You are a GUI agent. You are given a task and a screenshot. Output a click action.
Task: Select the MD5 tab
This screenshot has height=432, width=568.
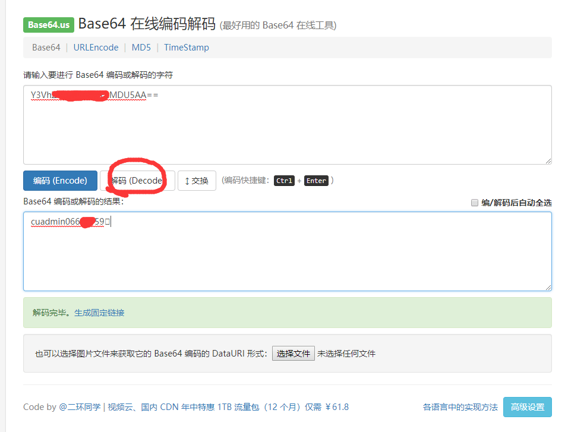[x=141, y=48]
